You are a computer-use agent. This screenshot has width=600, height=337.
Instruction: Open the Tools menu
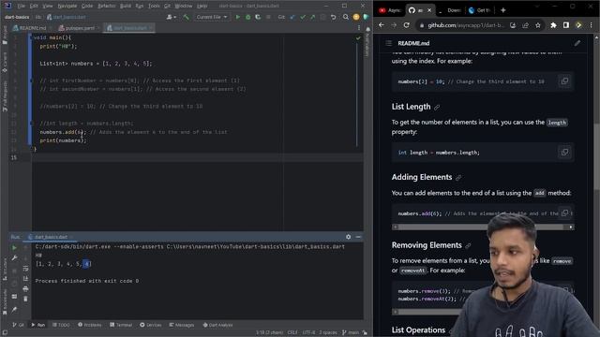click(154, 6)
